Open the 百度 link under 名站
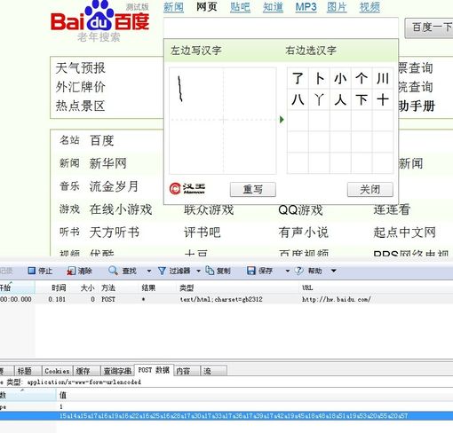 (x=102, y=140)
